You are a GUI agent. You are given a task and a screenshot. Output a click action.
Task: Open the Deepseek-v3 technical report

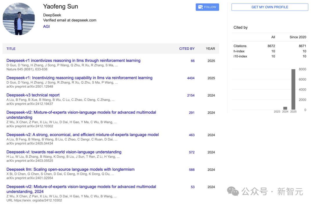click(33, 95)
